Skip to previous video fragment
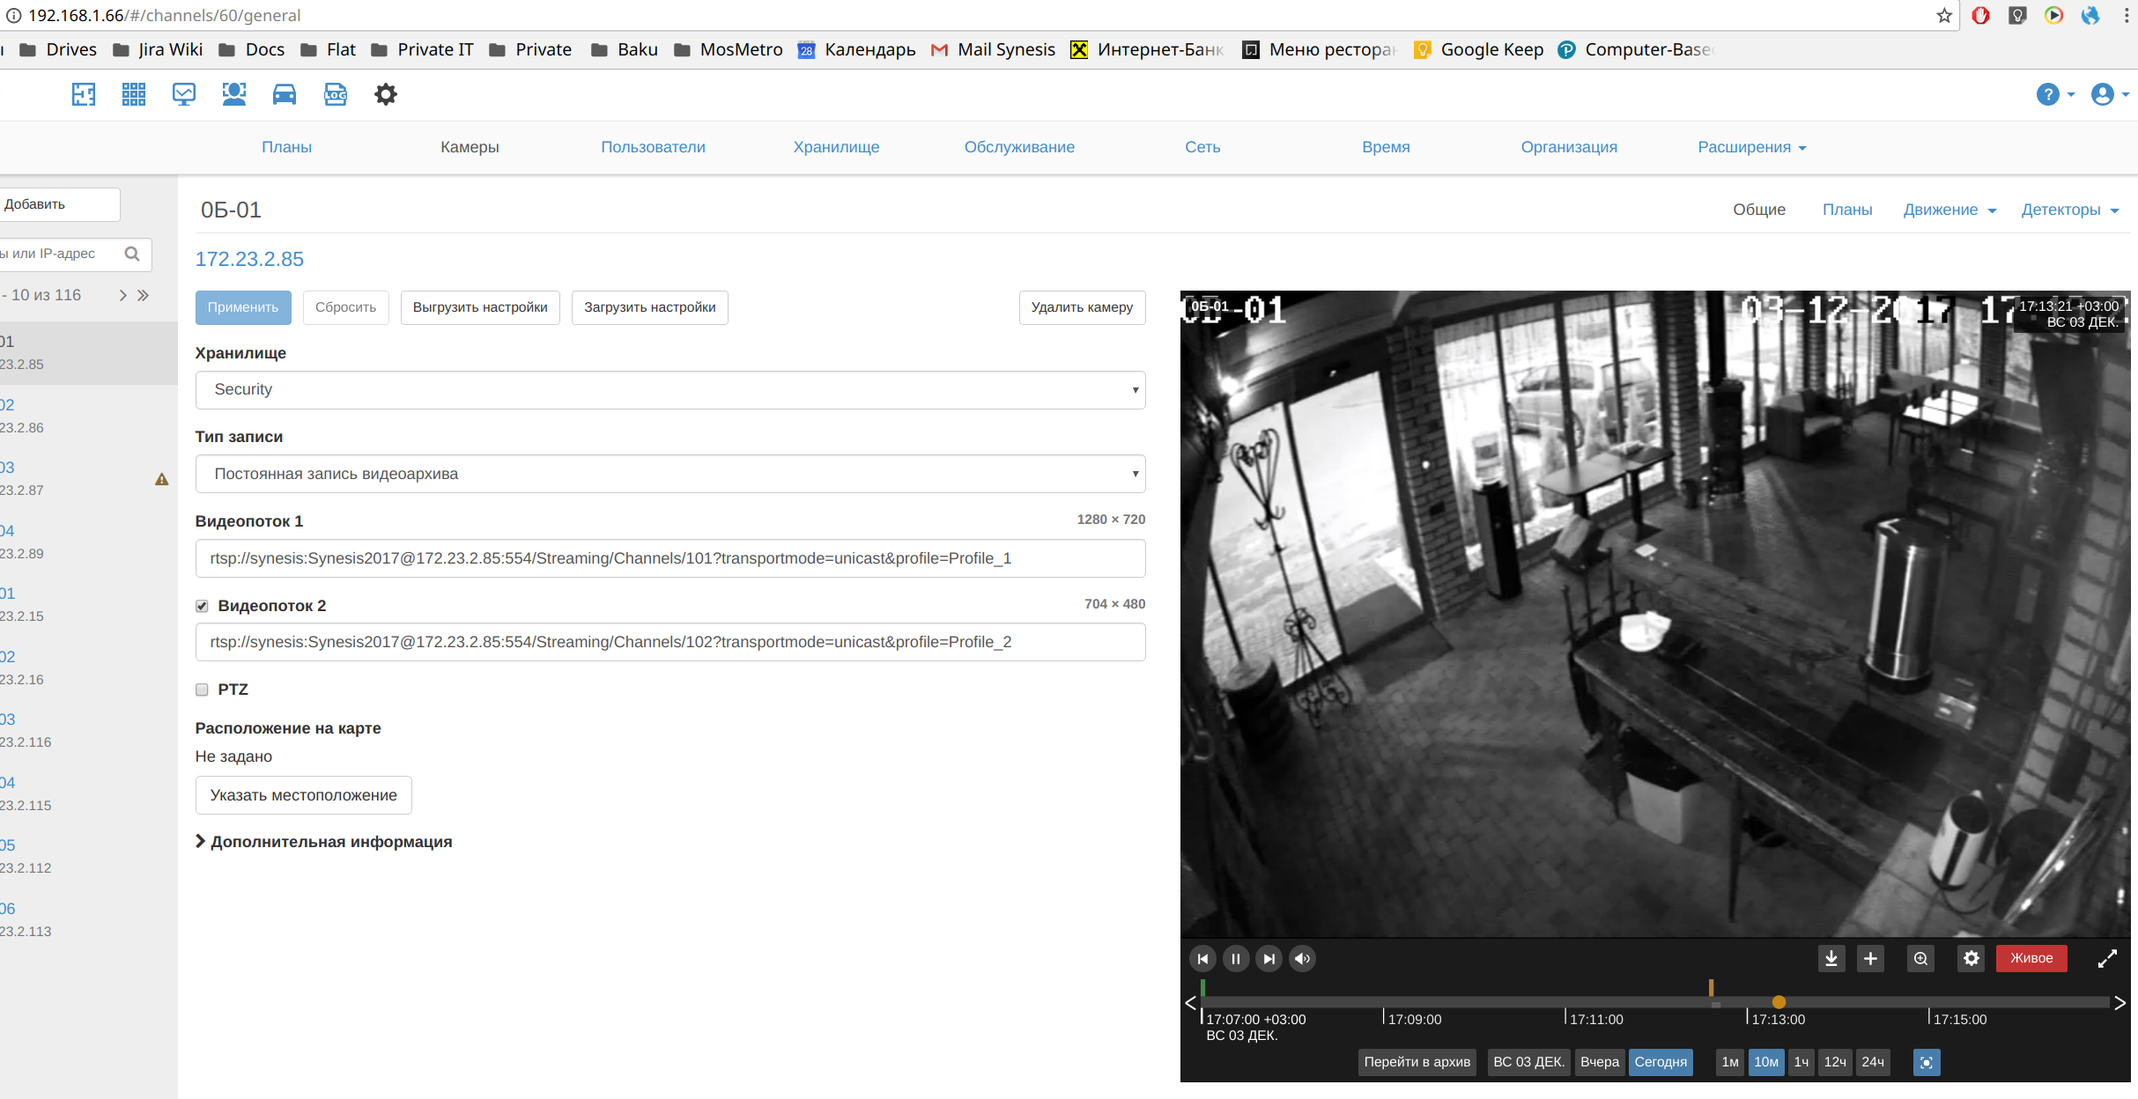 (1202, 959)
